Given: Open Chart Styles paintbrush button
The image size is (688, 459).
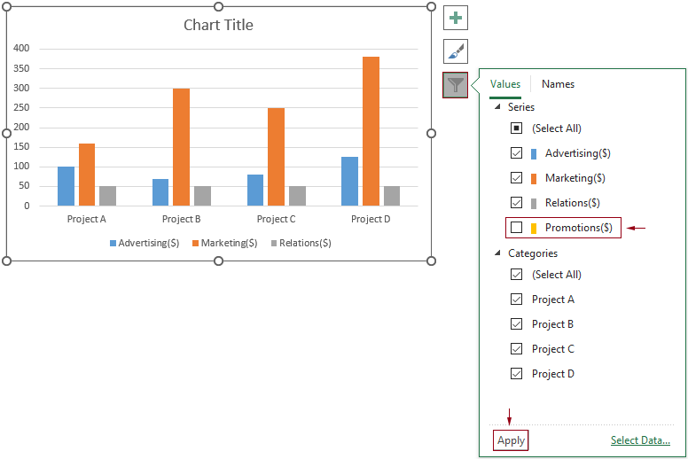Looking at the screenshot, I should [455, 51].
